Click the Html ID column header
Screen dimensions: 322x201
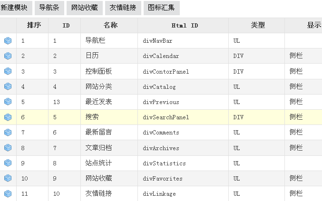(x=183, y=25)
